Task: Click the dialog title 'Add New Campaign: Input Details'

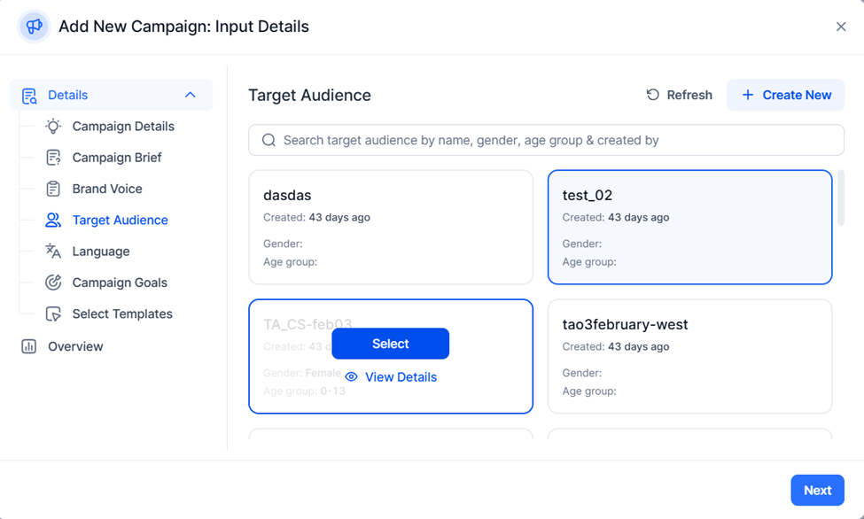Action: 184,27
